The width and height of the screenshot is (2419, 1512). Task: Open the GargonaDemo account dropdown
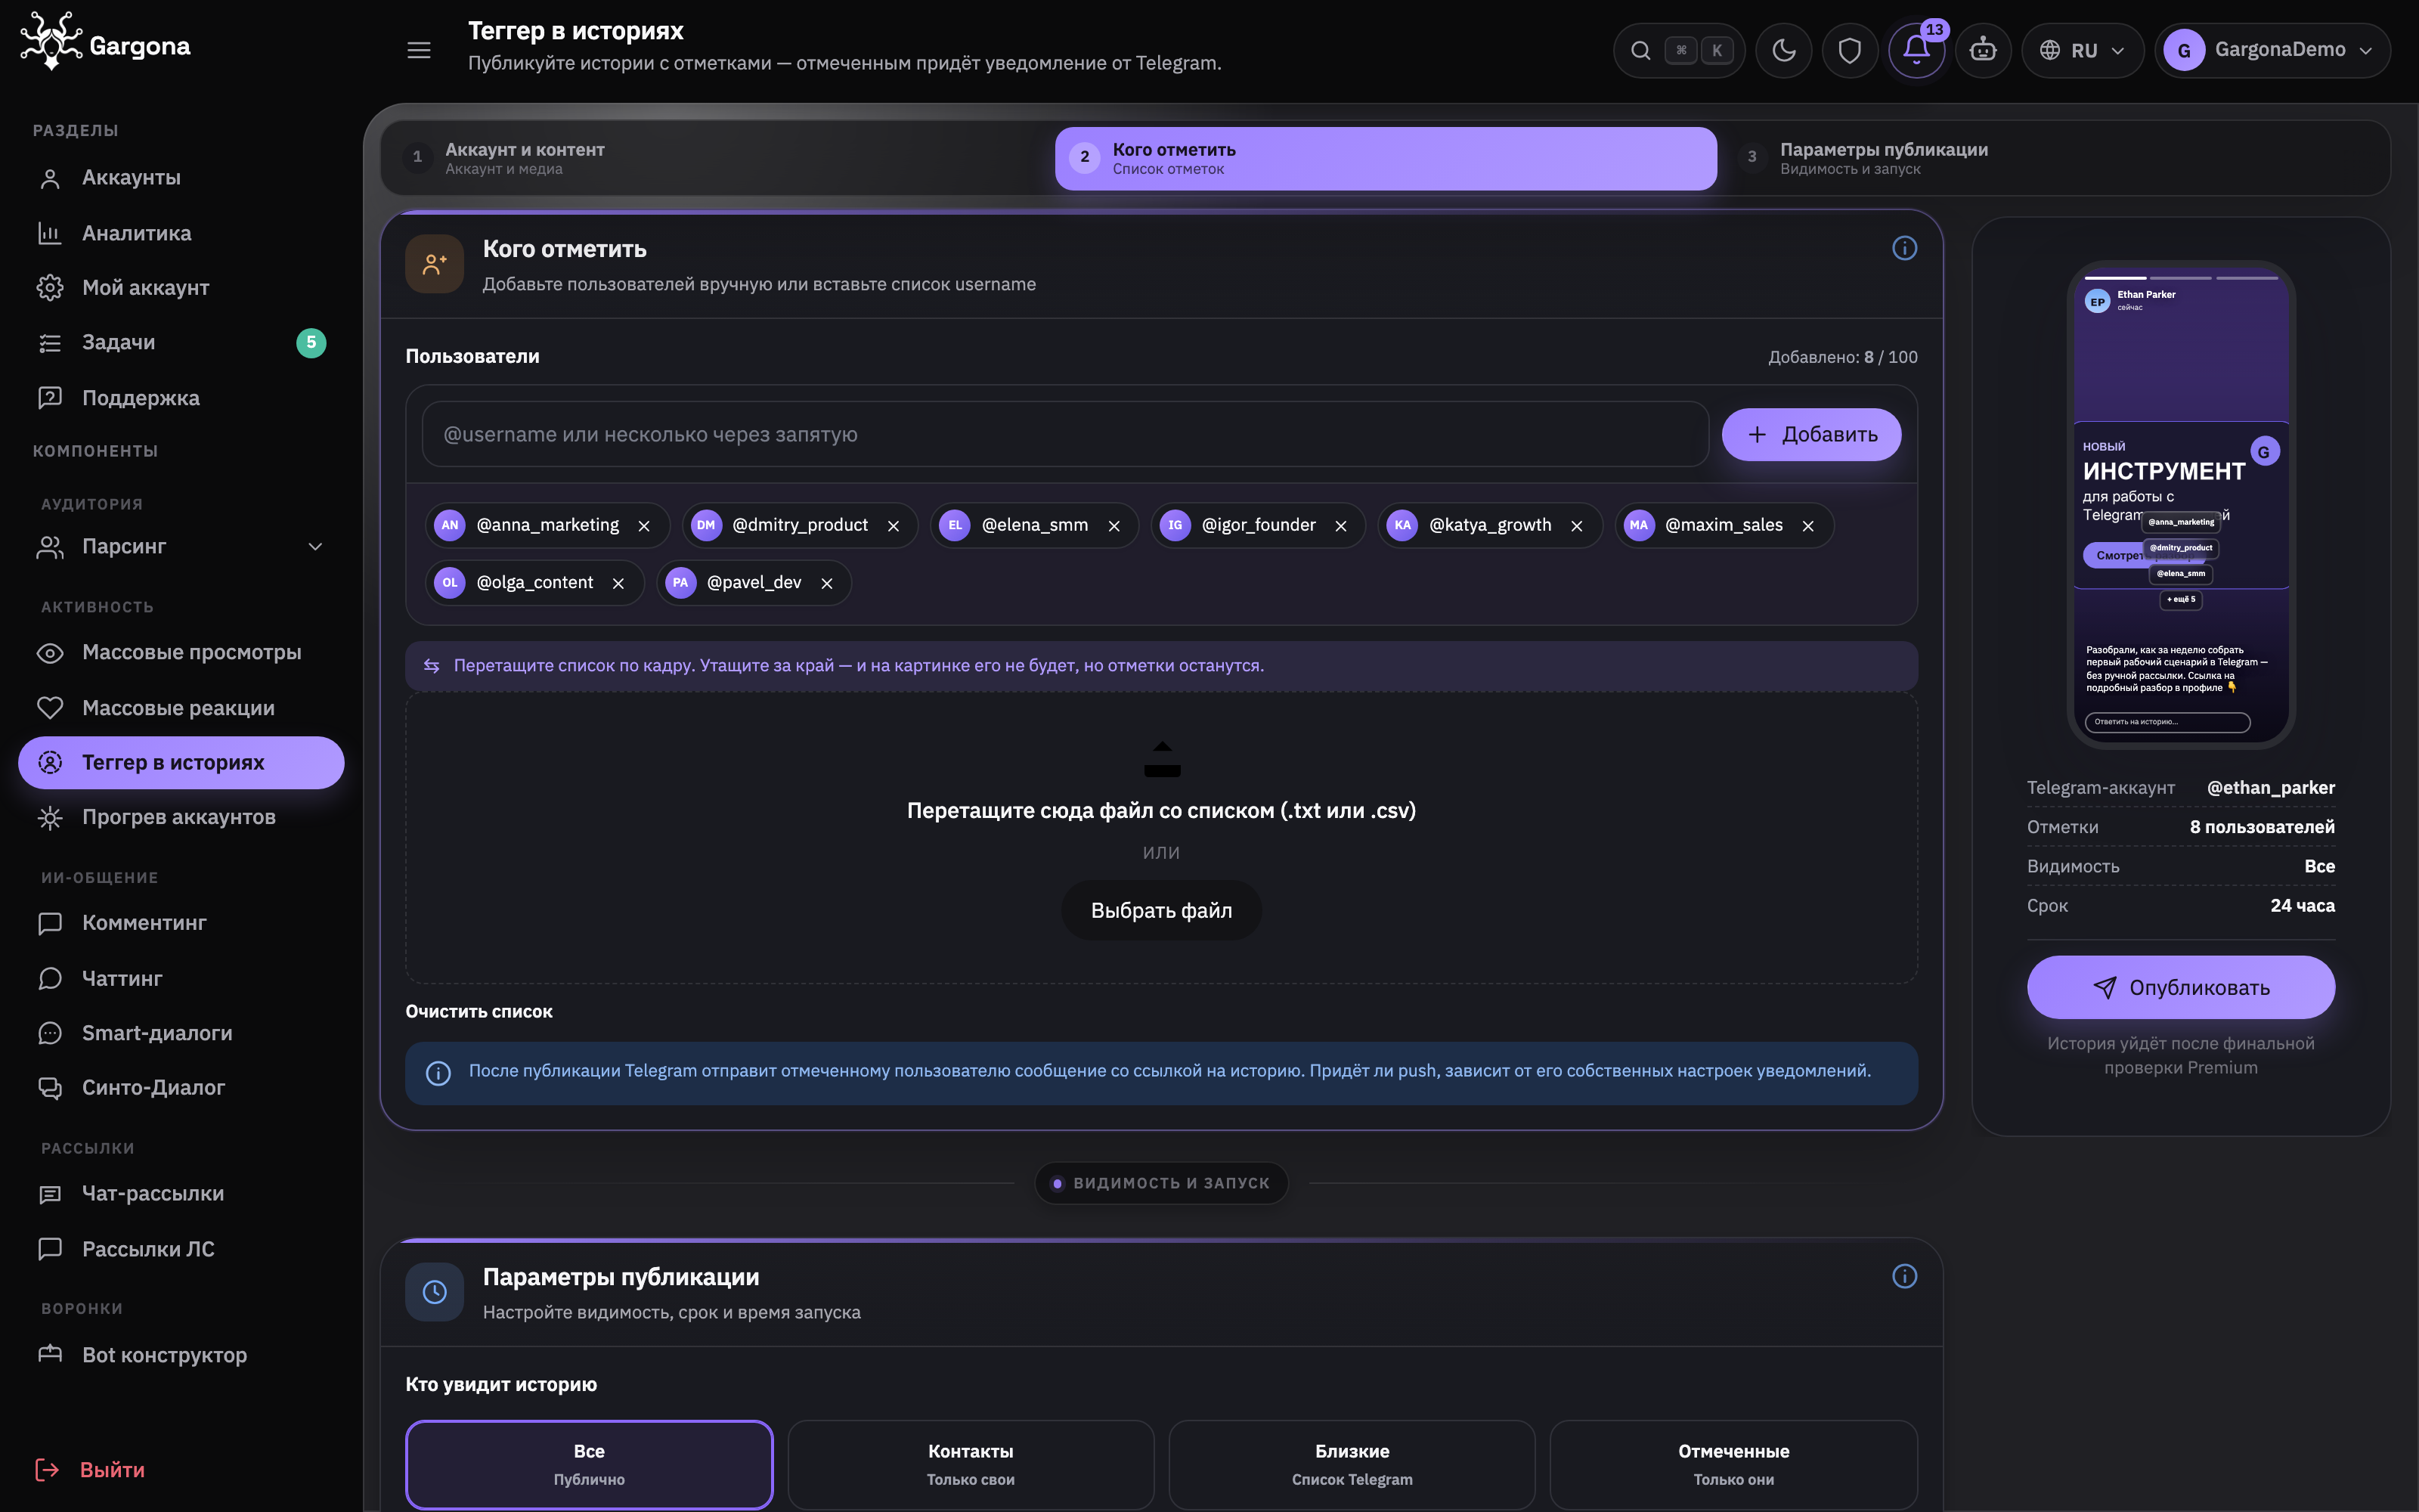pos(2272,50)
